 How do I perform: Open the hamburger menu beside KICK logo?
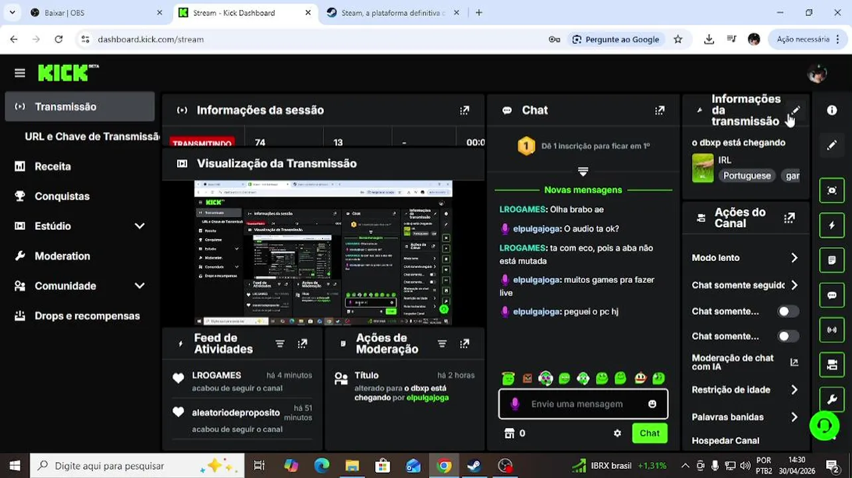20,73
